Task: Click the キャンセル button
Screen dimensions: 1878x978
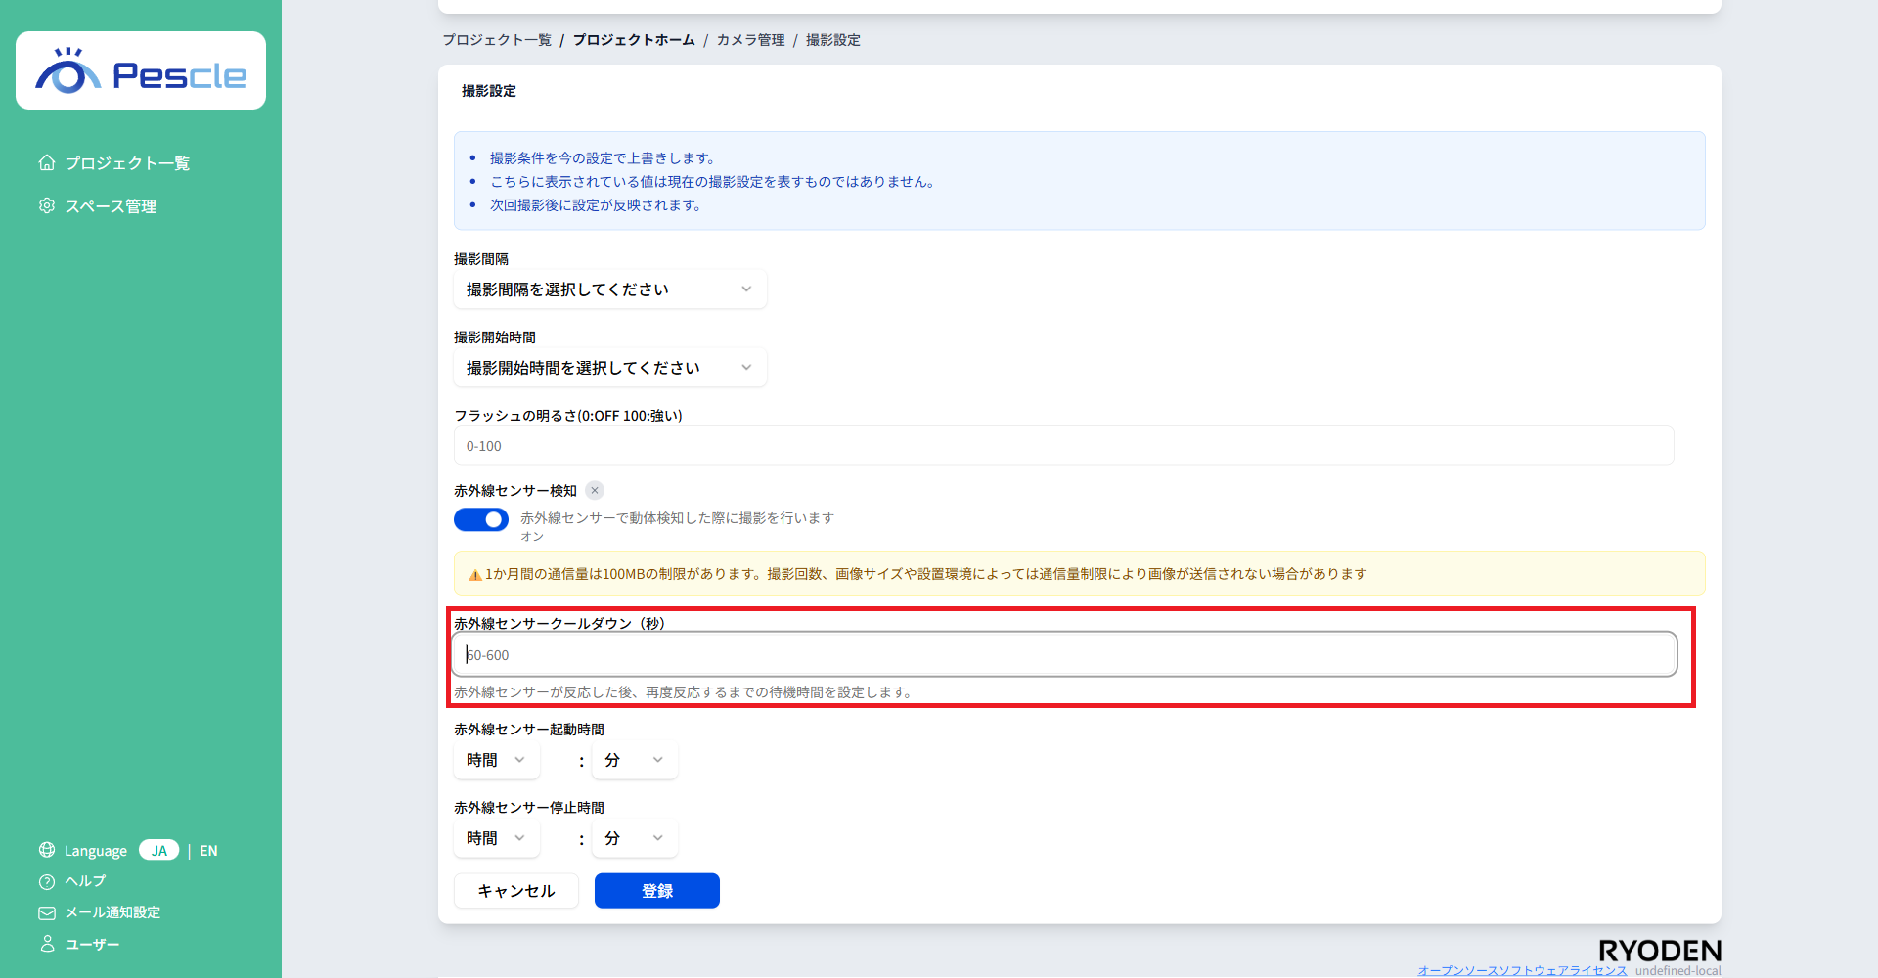Action: 516,891
